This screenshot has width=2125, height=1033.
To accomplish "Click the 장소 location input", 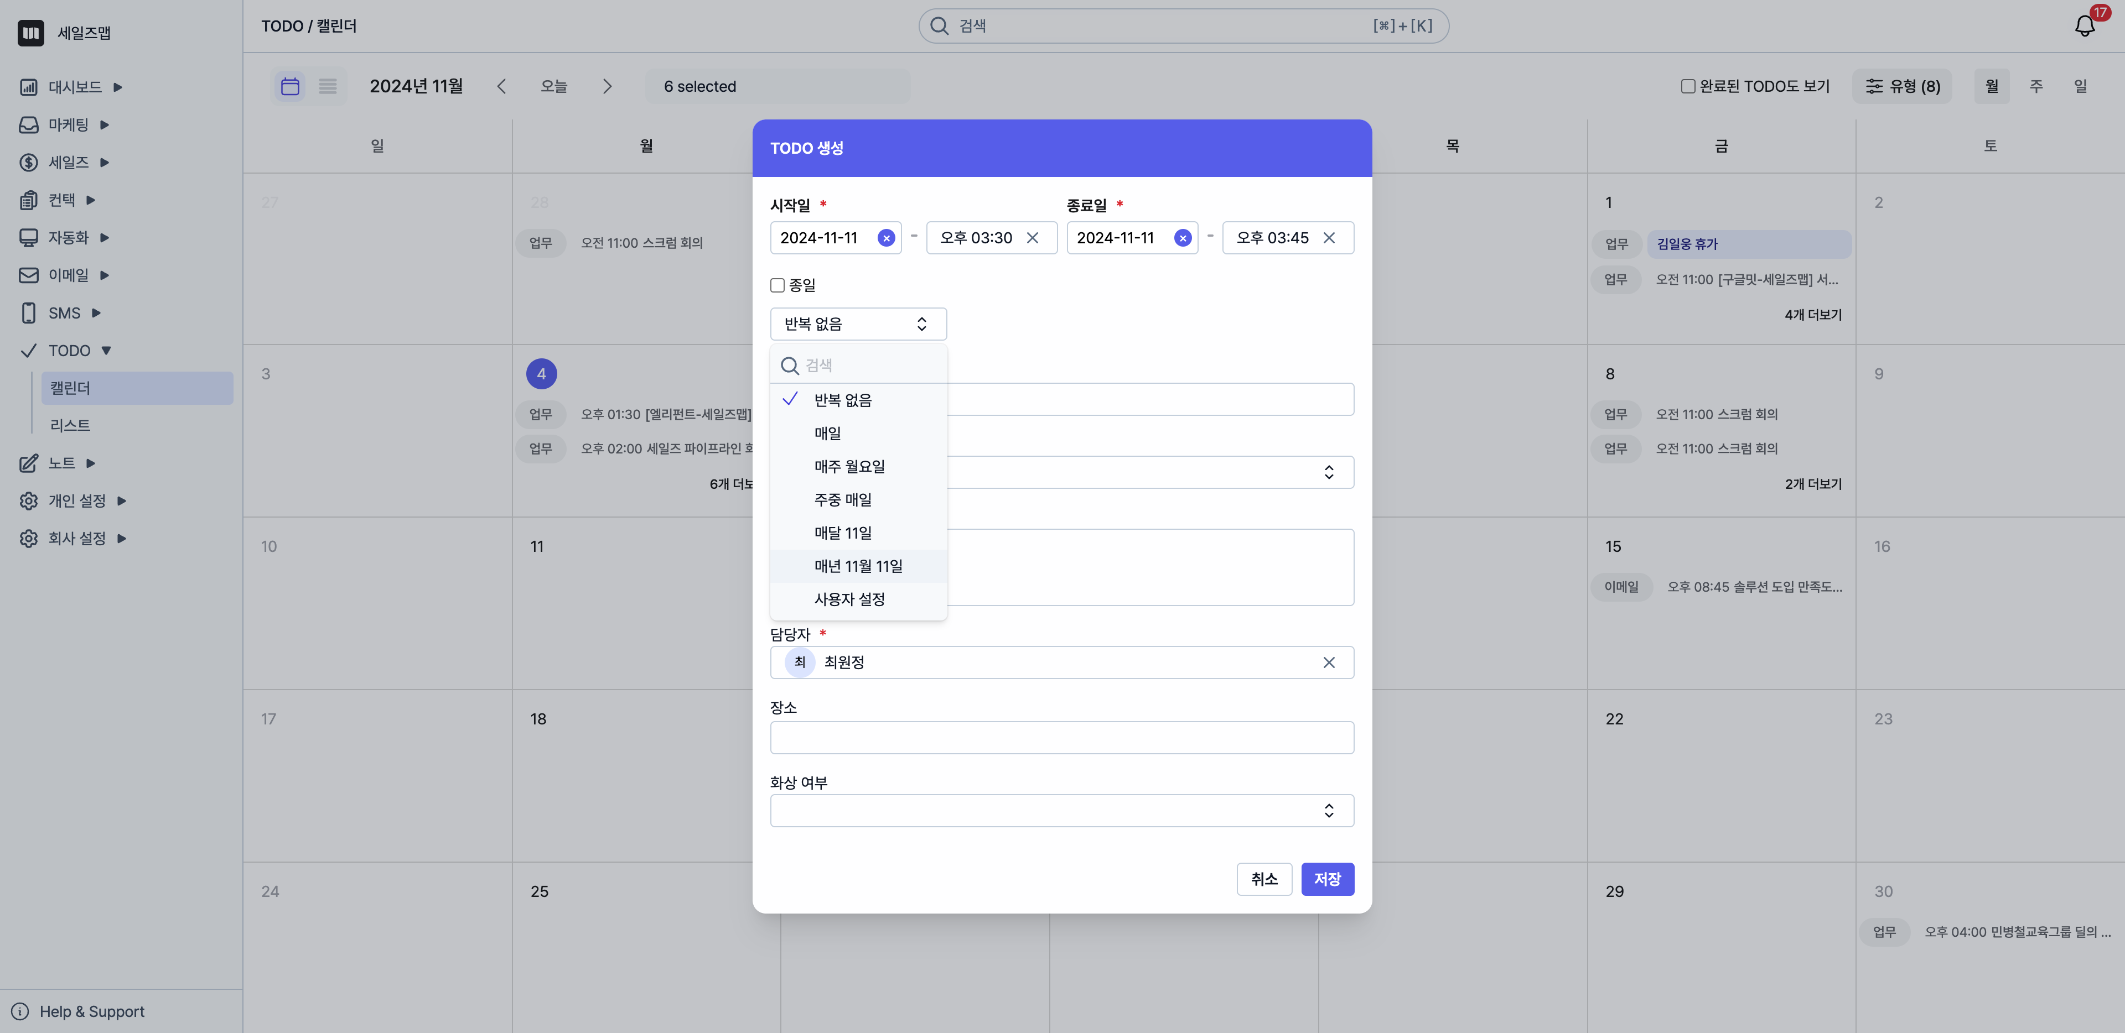I will [1062, 738].
